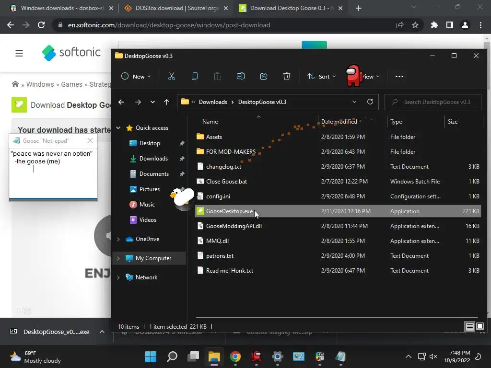Open taskbar Search magnifier
Viewport: 491px width, 368px height.
click(172, 356)
